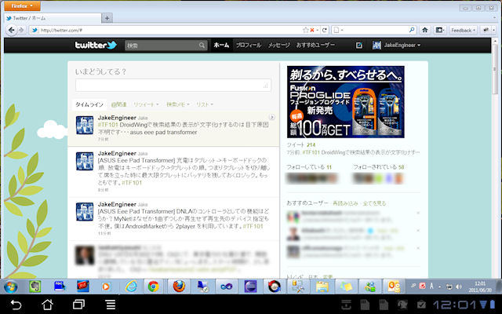The height and width of the screenshot is (314, 502).
Task: Expand the JakeEngineer account dropdown
Action: [396, 46]
